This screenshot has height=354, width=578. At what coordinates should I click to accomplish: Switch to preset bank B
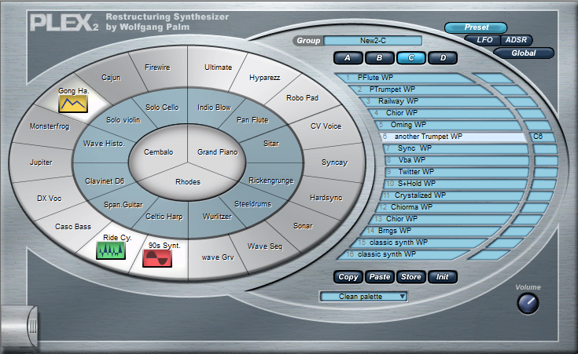(x=379, y=58)
